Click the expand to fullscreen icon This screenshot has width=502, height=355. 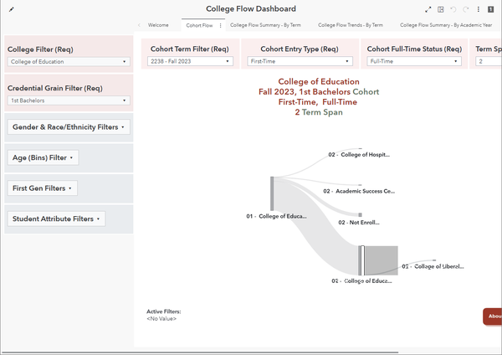(428, 9)
